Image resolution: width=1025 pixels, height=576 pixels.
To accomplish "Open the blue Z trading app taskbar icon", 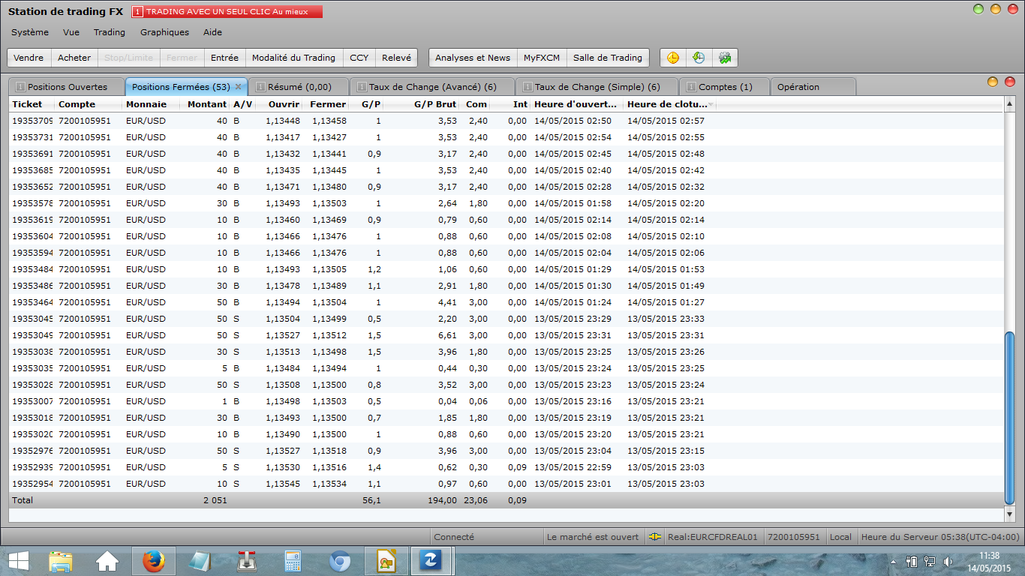I will click(432, 561).
